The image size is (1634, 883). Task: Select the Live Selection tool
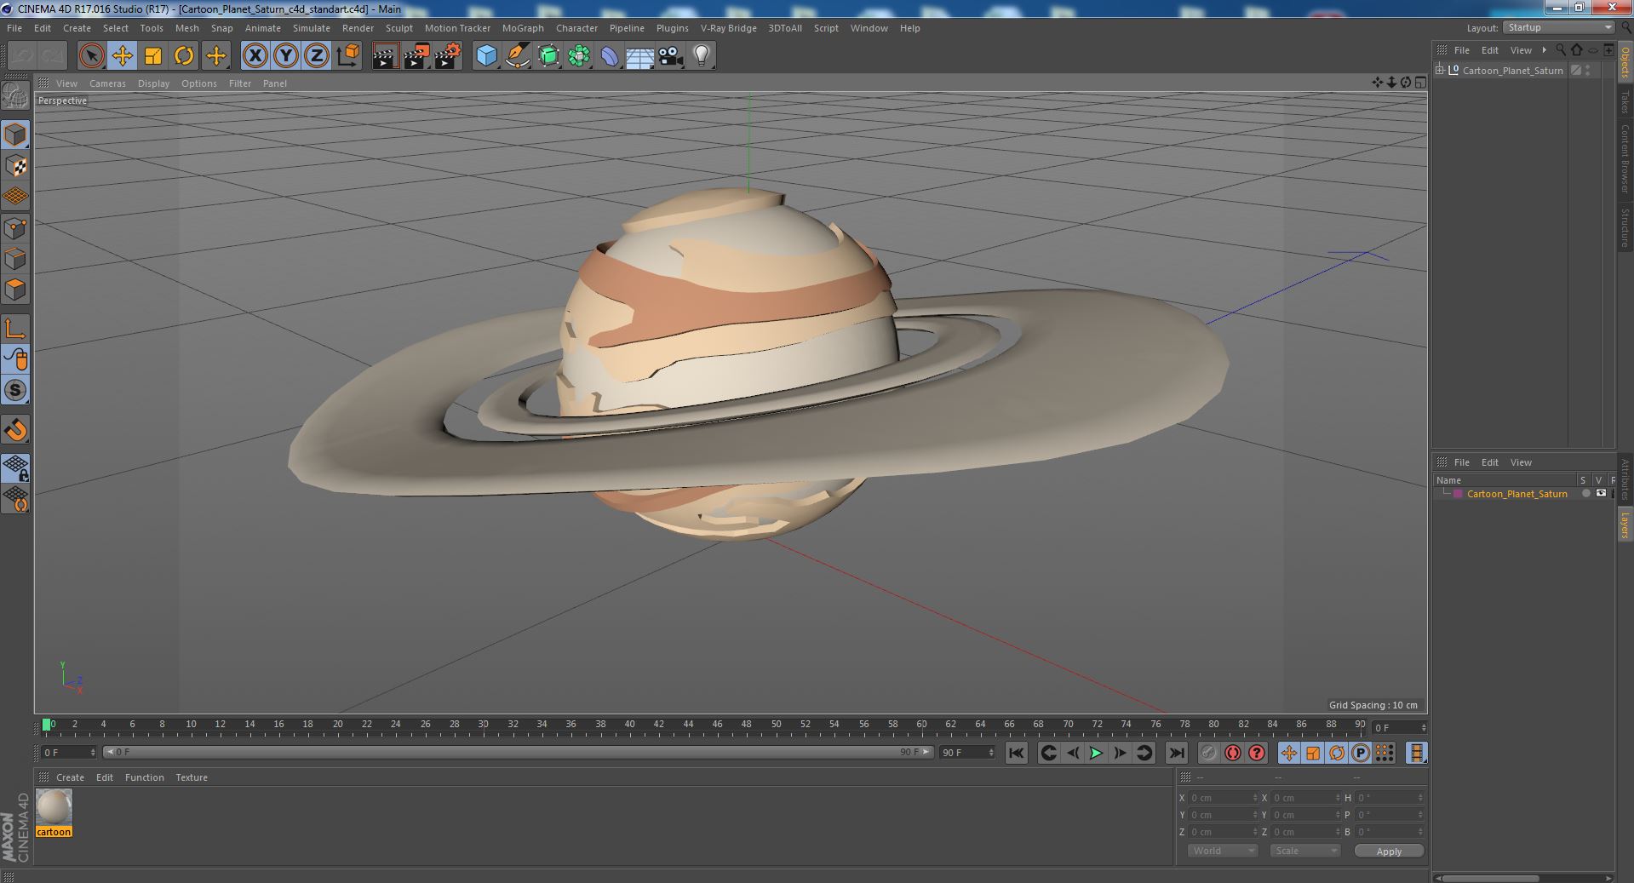click(x=91, y=56)
